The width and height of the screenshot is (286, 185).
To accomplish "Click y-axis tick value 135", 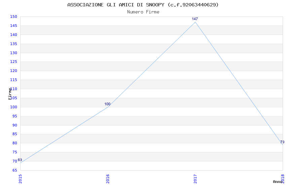I will pos(13,44).
